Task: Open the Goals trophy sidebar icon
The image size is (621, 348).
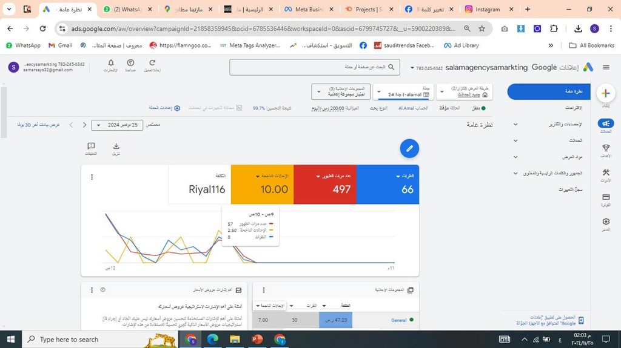Action: [606, 148]
